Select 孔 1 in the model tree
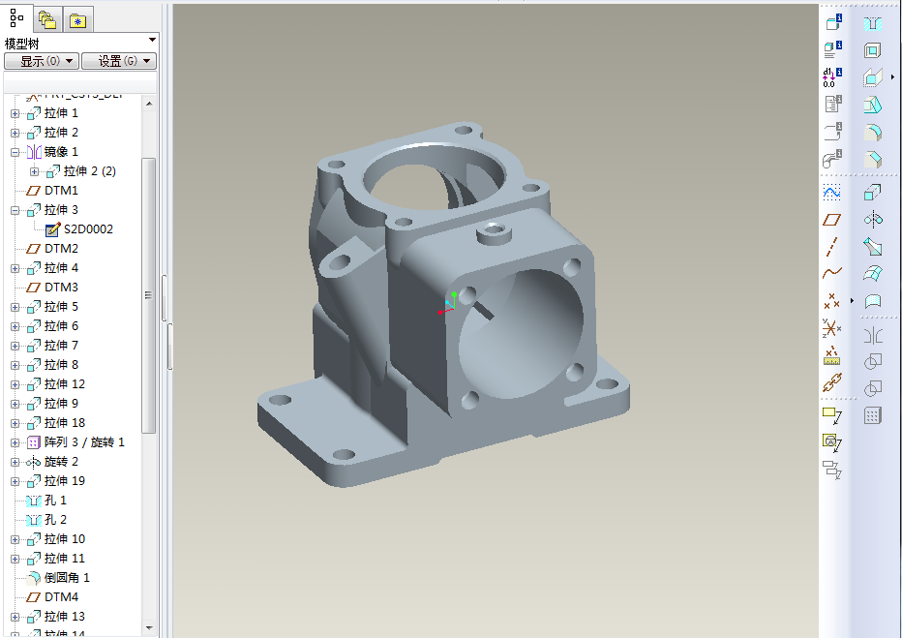This screenshot has width=902, height=638. pos(46,501)
